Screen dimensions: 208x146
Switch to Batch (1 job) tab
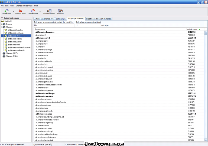pos(61,19)
